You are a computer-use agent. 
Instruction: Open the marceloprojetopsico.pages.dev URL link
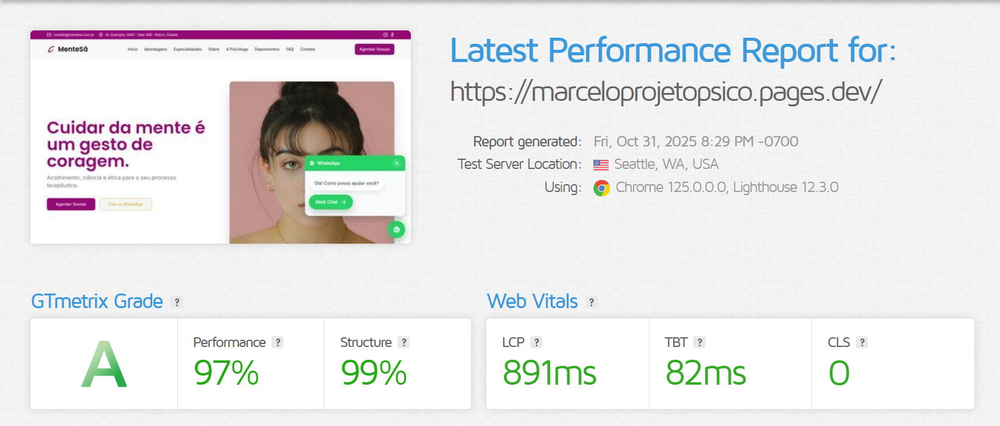click(x=666, y=92)
